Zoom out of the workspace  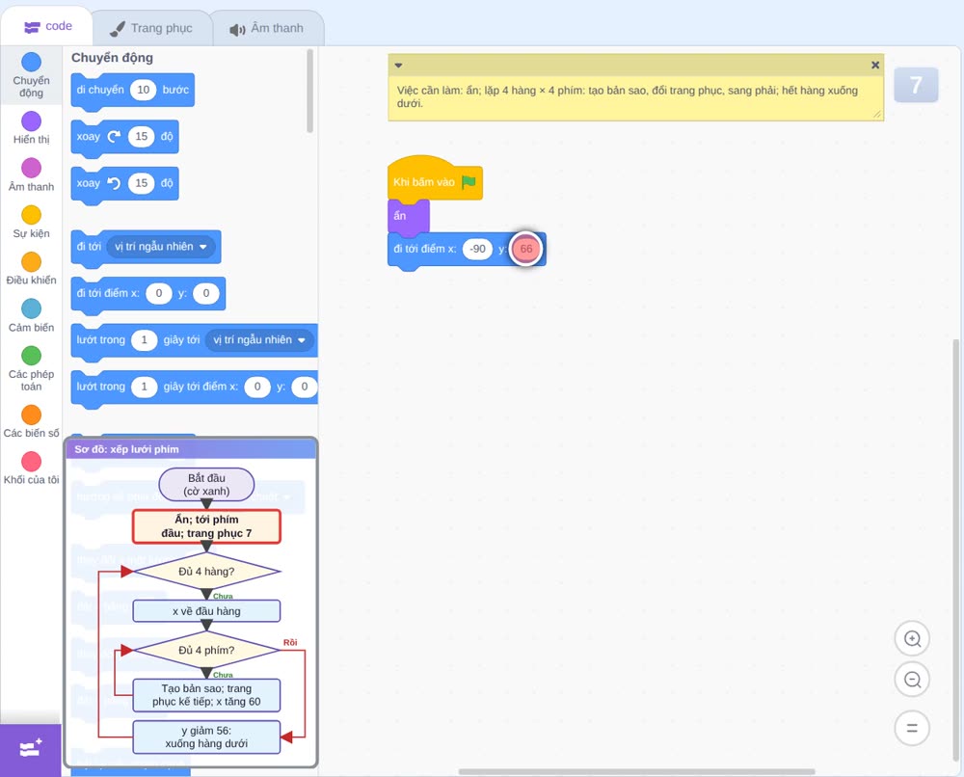[x=912, y=680]
